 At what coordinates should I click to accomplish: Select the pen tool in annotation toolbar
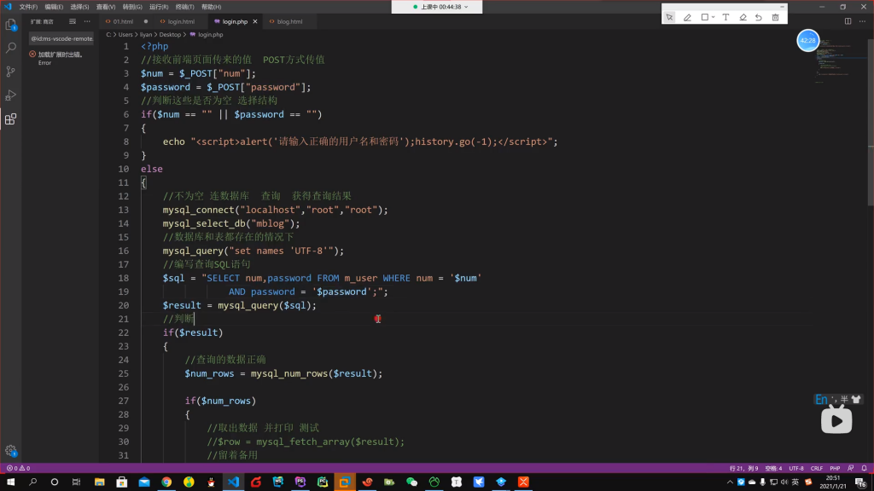687,17
